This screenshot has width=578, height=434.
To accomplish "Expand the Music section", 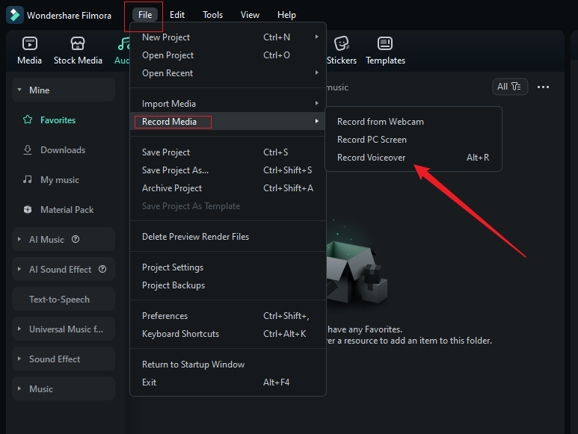I will [19, 388].
